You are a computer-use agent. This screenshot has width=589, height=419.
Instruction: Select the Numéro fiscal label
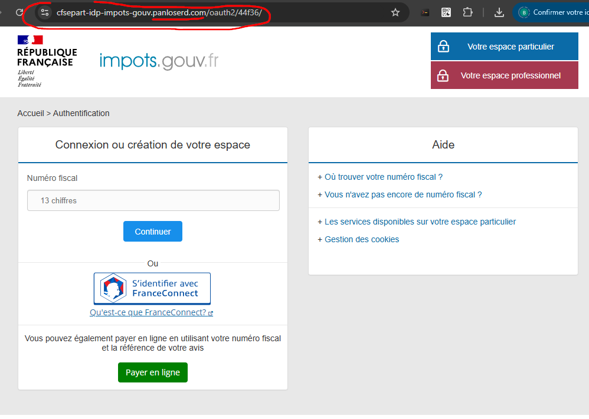coord(52,178)
